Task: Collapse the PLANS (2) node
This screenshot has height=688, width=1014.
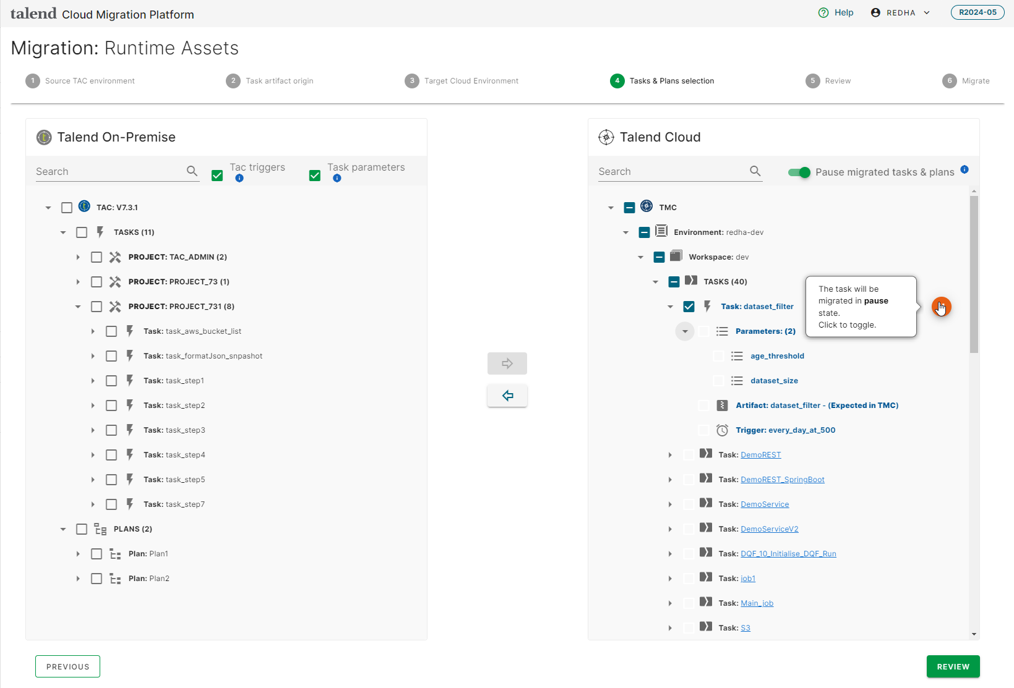Action: [63, 529]
